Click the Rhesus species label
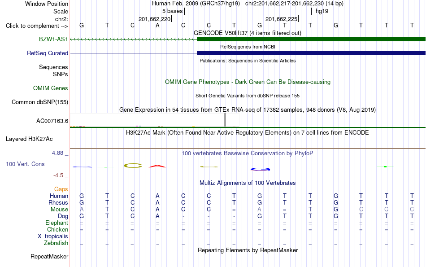 pyautogui.click(x=58, y=202)
